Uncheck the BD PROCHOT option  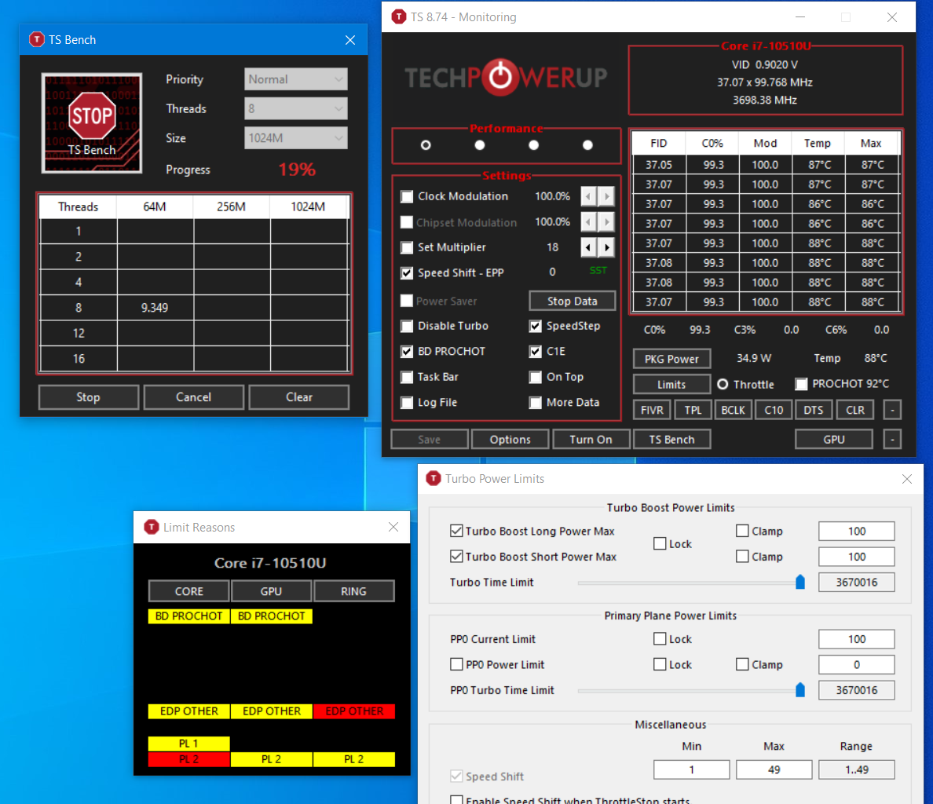pyautogui.click(x=407, y=352)
